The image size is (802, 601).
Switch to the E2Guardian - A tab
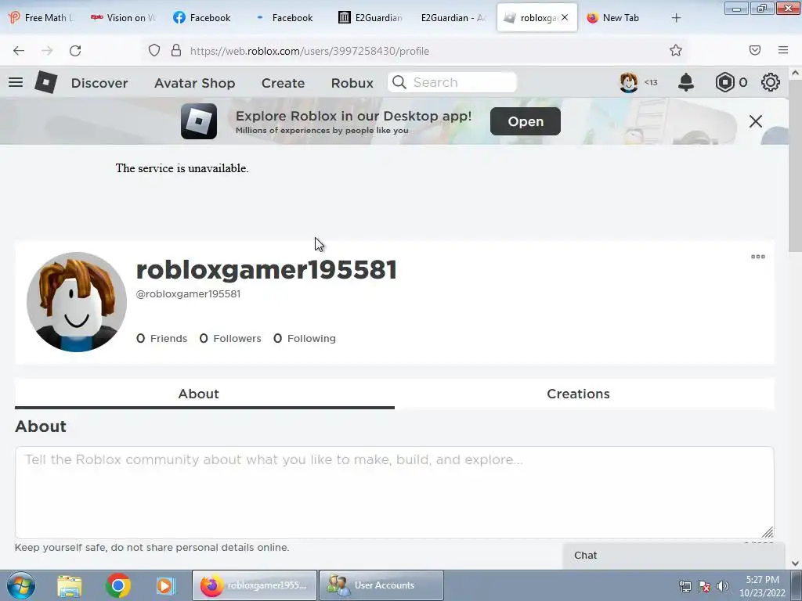click(x=453, y=18)
